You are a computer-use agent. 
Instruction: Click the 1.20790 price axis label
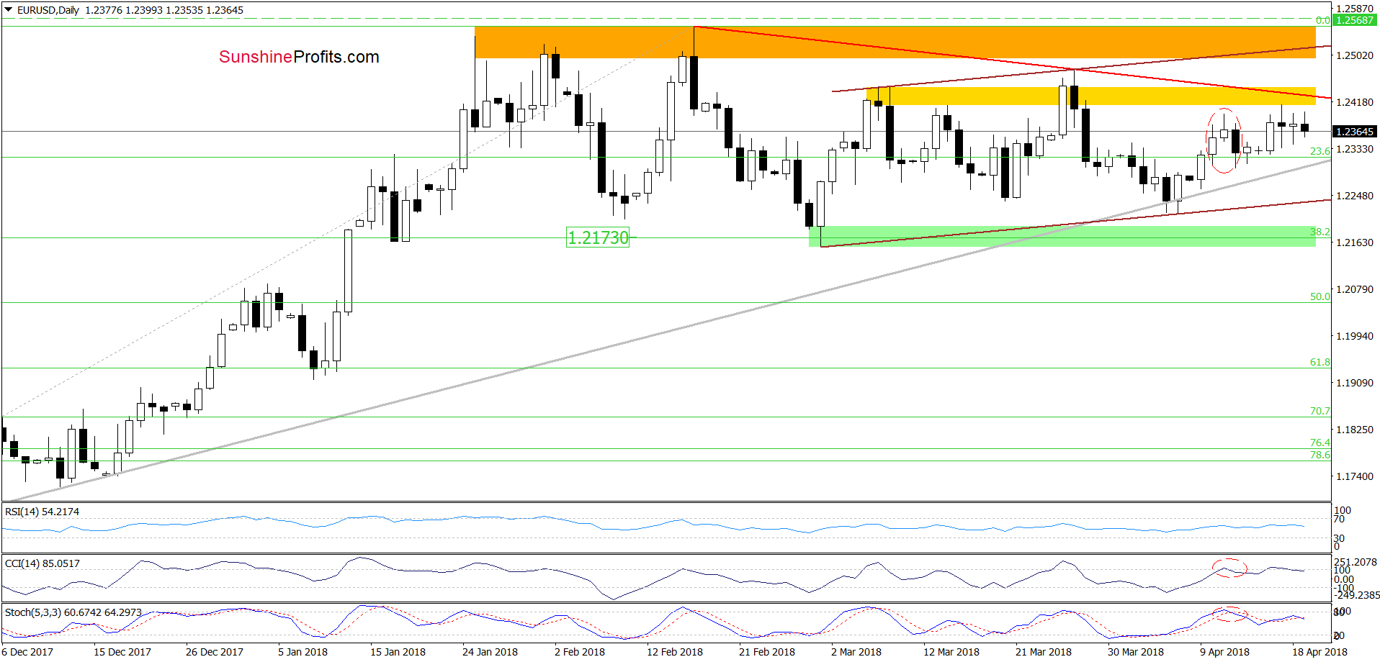click(1355, 289)
